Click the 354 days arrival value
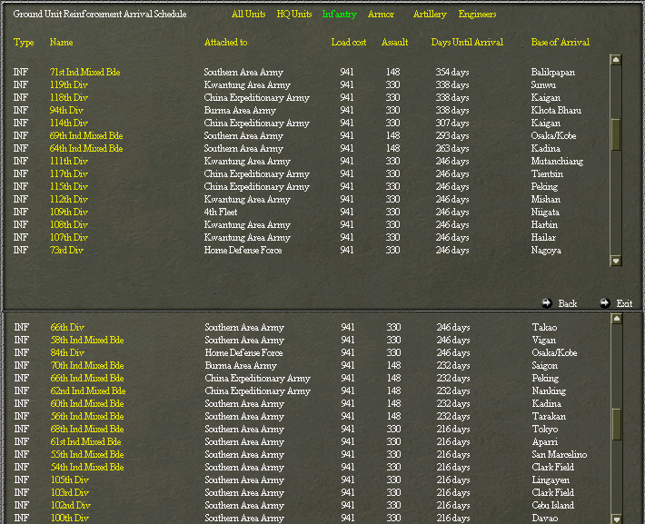The image size is (645, 524). [x=452, y=73]
